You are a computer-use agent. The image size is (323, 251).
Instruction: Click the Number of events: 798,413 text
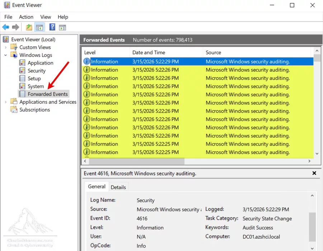point(163,40)
